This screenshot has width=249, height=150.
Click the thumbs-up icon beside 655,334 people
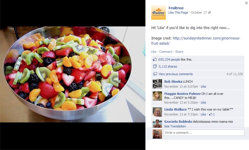[155, 59]
